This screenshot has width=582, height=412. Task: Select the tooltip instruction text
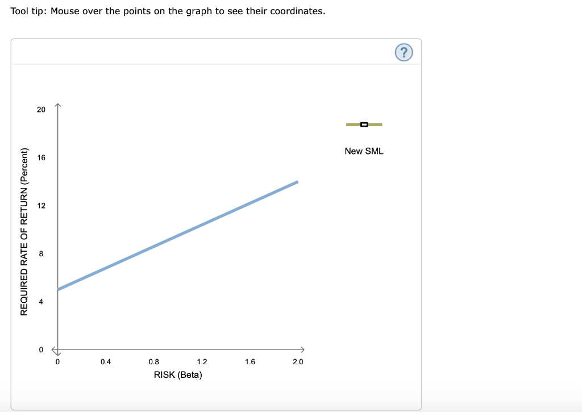pos(168,11)
